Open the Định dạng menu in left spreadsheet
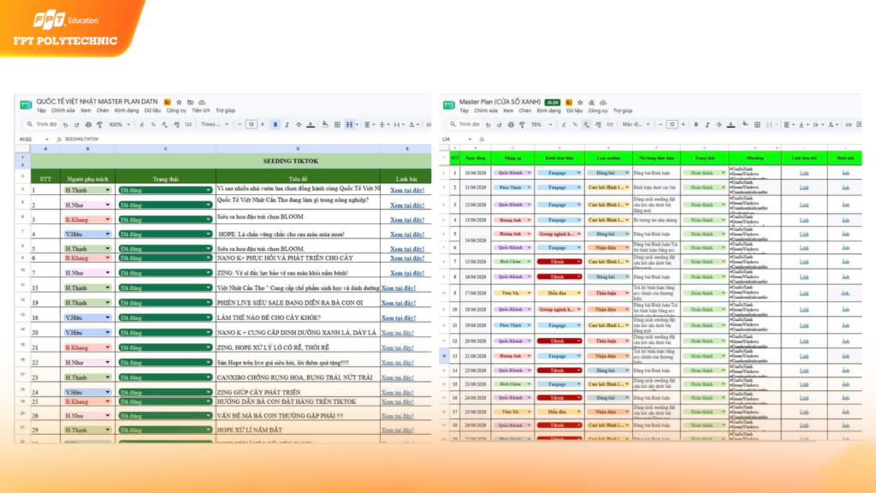This screenshot has height=493, width=876. [x=127, y=110]
